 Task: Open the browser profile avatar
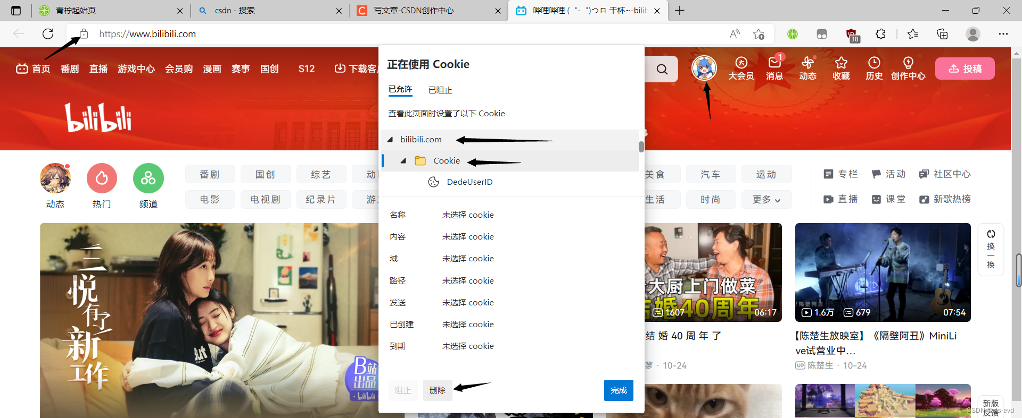(973, 34)
